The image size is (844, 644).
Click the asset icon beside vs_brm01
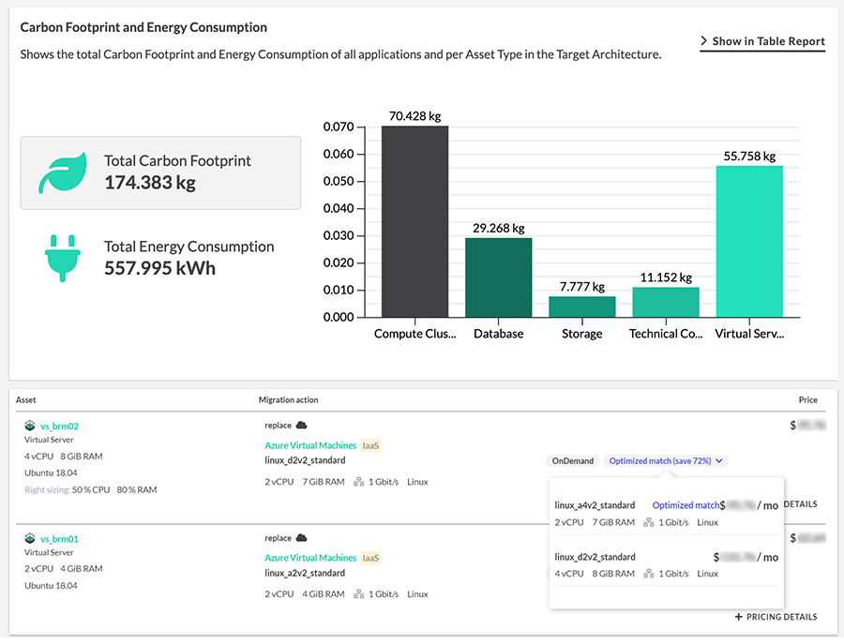[x=30, y=539]
